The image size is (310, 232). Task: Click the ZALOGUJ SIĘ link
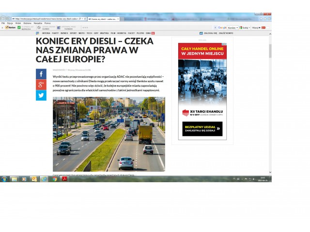coord(208,33)
